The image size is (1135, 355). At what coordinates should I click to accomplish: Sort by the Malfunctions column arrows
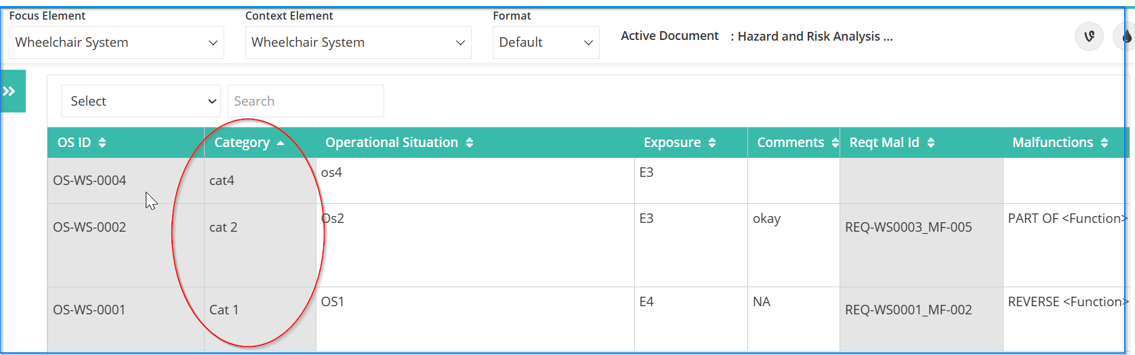[x=1105, y=142]
